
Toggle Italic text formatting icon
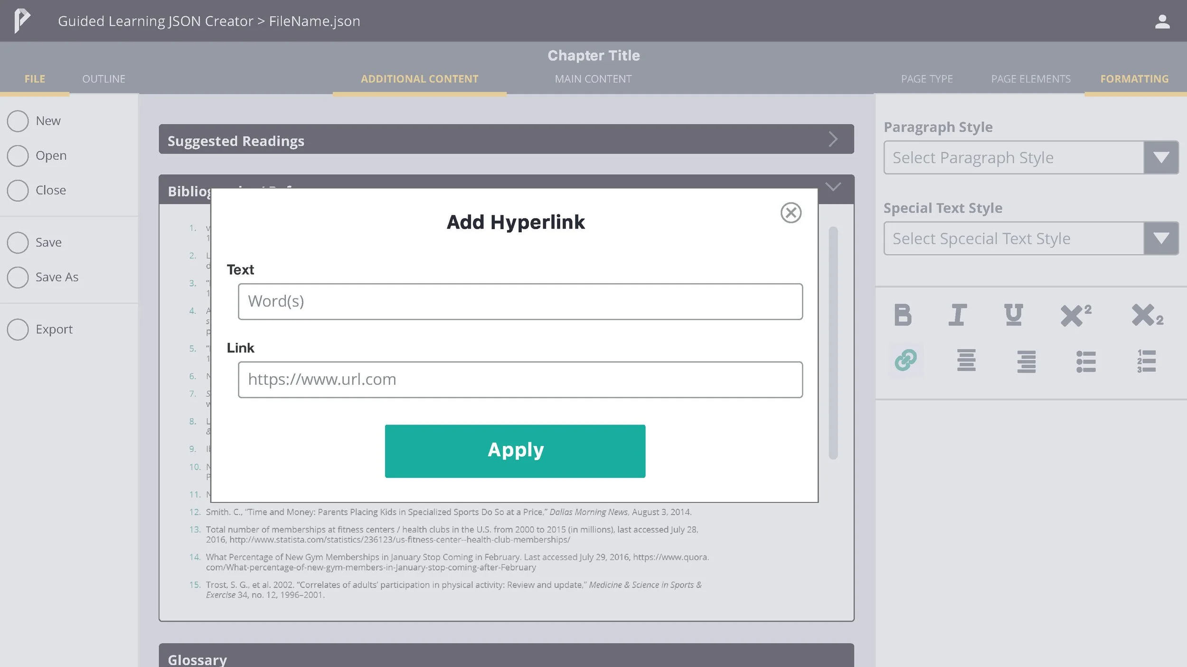click(x=957, y=315)
